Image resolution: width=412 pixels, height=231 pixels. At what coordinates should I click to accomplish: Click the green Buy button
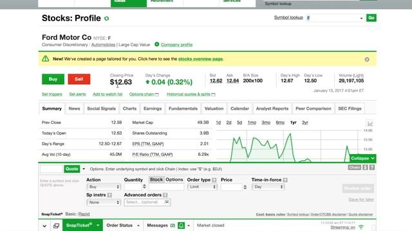53,79
